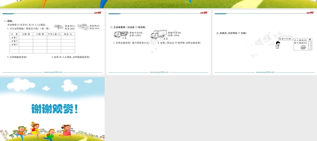This screenshot has height=141, width=317.
Task: Open the boat rental slide thumbnail
Action: pyautogui.click(x=52, y=43)
